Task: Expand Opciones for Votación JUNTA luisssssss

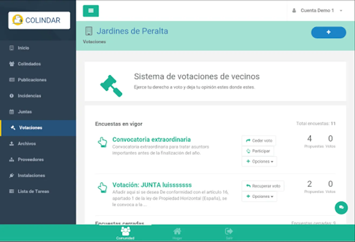Action: 259,196
